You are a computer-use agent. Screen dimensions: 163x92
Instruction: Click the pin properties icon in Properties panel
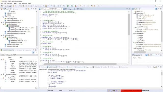tap(153, 55)
